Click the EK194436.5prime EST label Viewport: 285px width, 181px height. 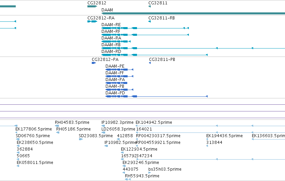pyautogui.click(x=224, y=136)
